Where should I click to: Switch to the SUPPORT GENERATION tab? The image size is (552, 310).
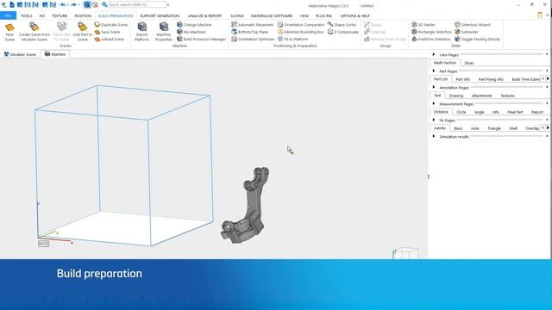(x=160, y=15)
